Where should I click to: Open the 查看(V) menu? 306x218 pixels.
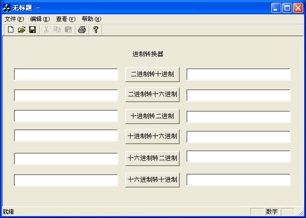[x=66, y=19]
